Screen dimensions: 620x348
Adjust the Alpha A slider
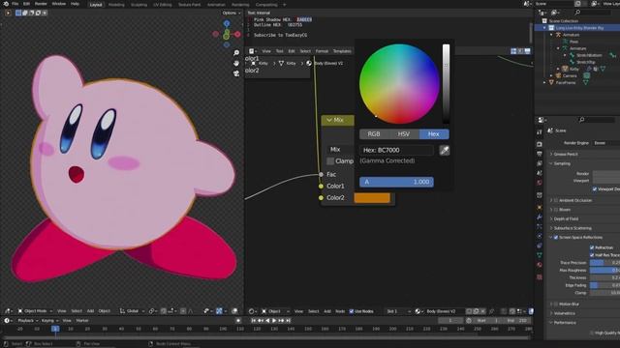coord(396,182)
